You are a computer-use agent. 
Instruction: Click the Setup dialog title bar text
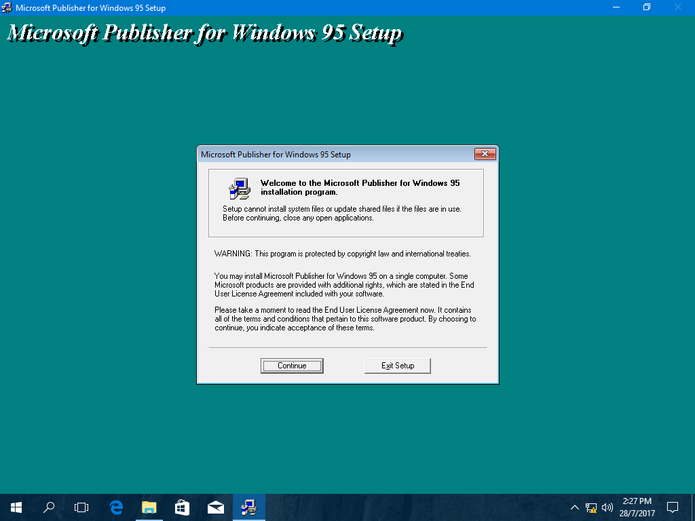click(276, 154)
